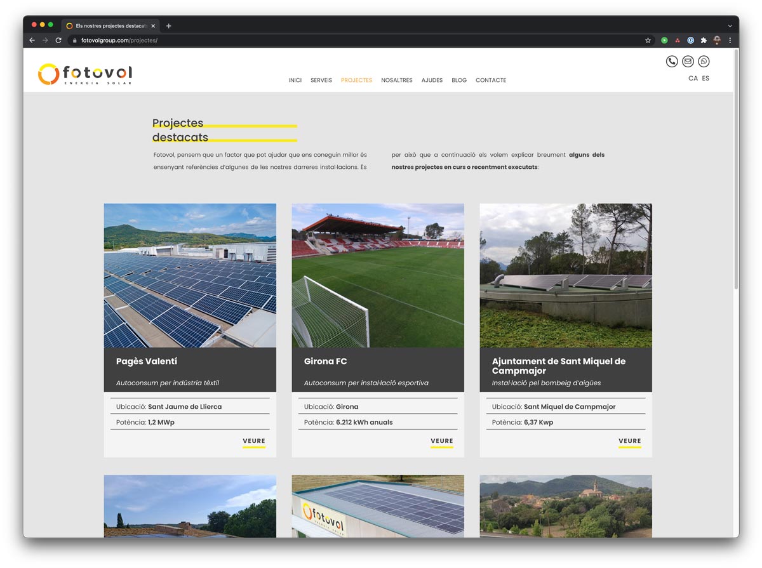This screenshot has width=762, height=568.
Task: Click 'Ubicació: Sant Miquel de Campmajor' row
Action: click(x=566, y=407)
